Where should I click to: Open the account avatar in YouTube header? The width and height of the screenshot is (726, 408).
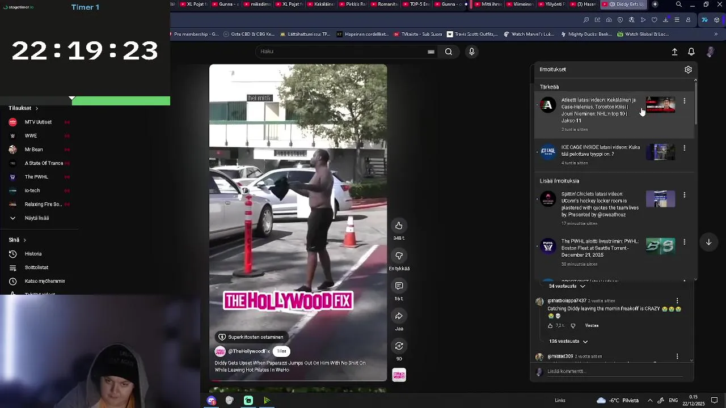point(710,52)
